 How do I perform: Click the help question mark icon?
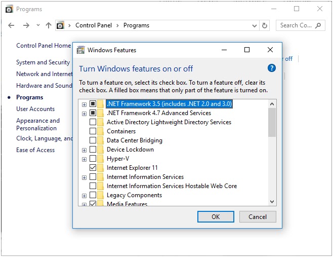coord(272,68)
